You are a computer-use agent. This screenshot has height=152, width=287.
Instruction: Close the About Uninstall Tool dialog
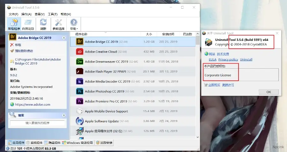coord(277,33)
